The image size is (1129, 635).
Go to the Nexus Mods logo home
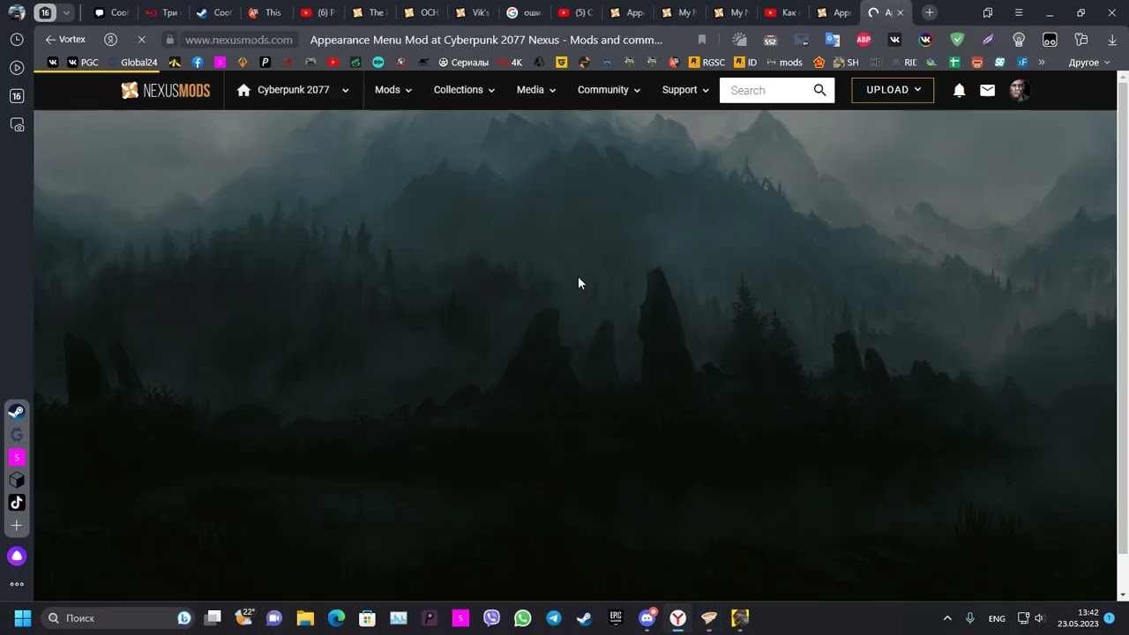pos(166,90)
